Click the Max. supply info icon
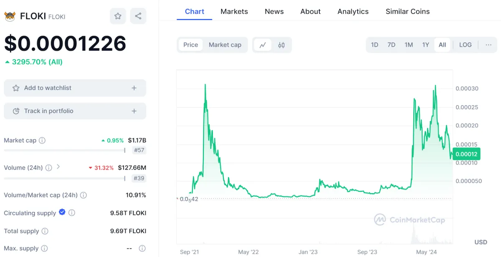The width and height of the screenshot is (501, 257). tap(45, 249)
